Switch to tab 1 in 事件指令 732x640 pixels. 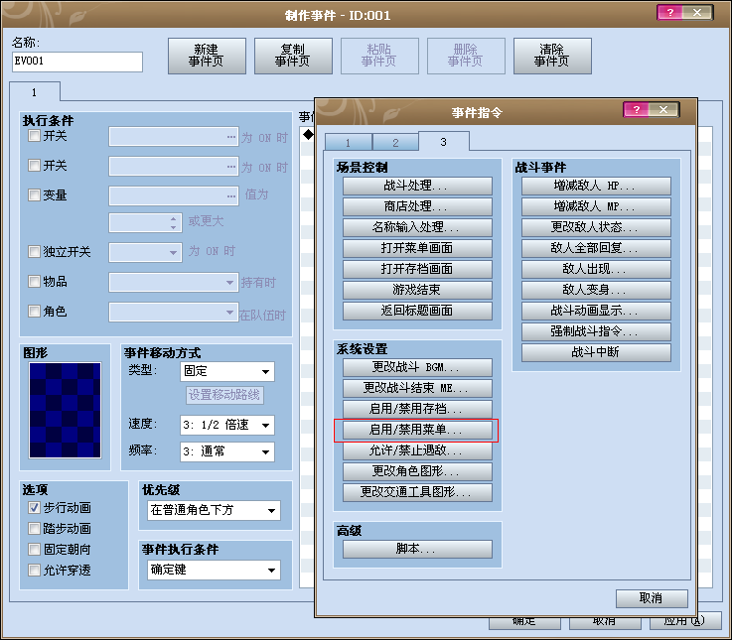coord(349,142)
